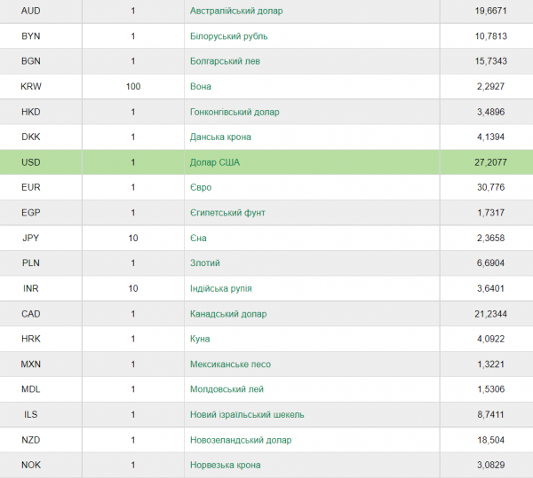
Task: Open the Австралійський долар link
Action: [x=236, y=11]
